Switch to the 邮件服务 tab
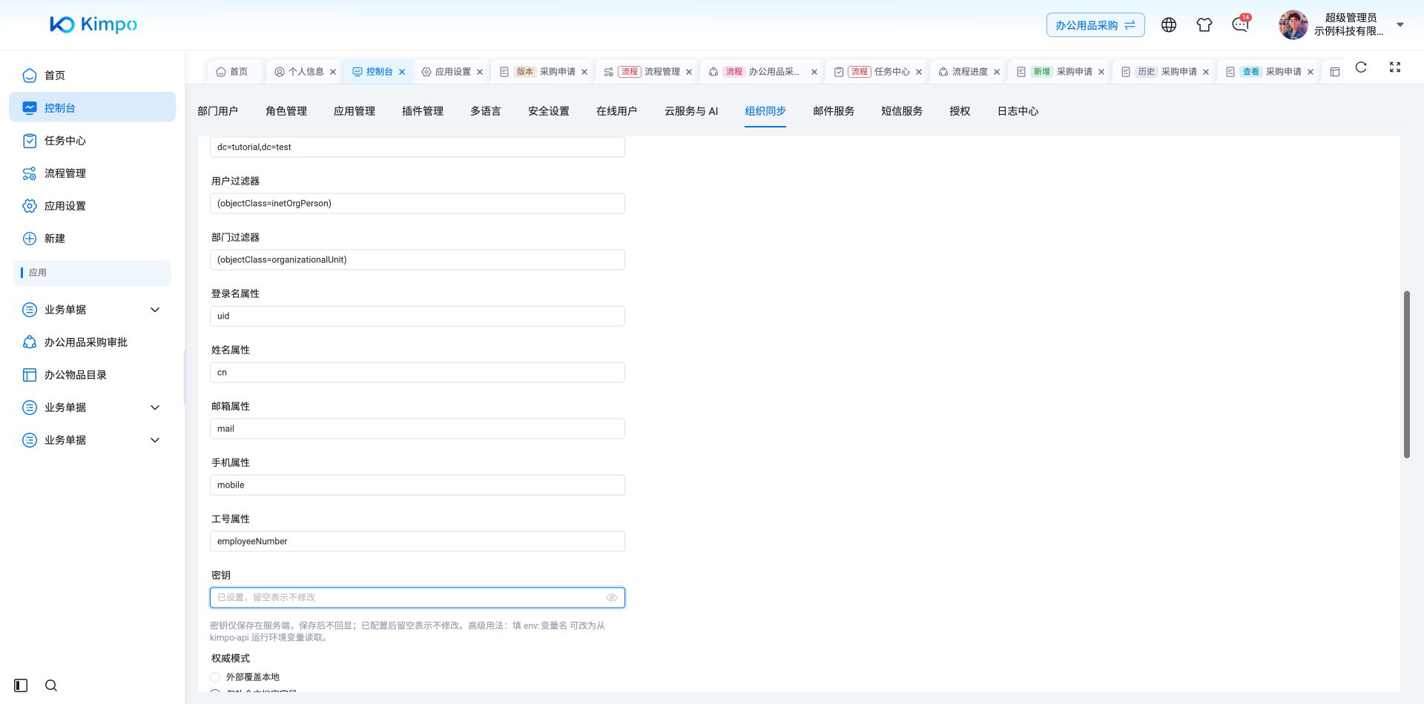 tap(834, 111)
